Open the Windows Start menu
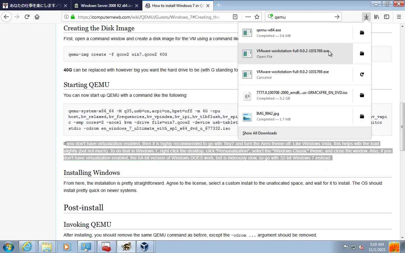 [9, 247]
